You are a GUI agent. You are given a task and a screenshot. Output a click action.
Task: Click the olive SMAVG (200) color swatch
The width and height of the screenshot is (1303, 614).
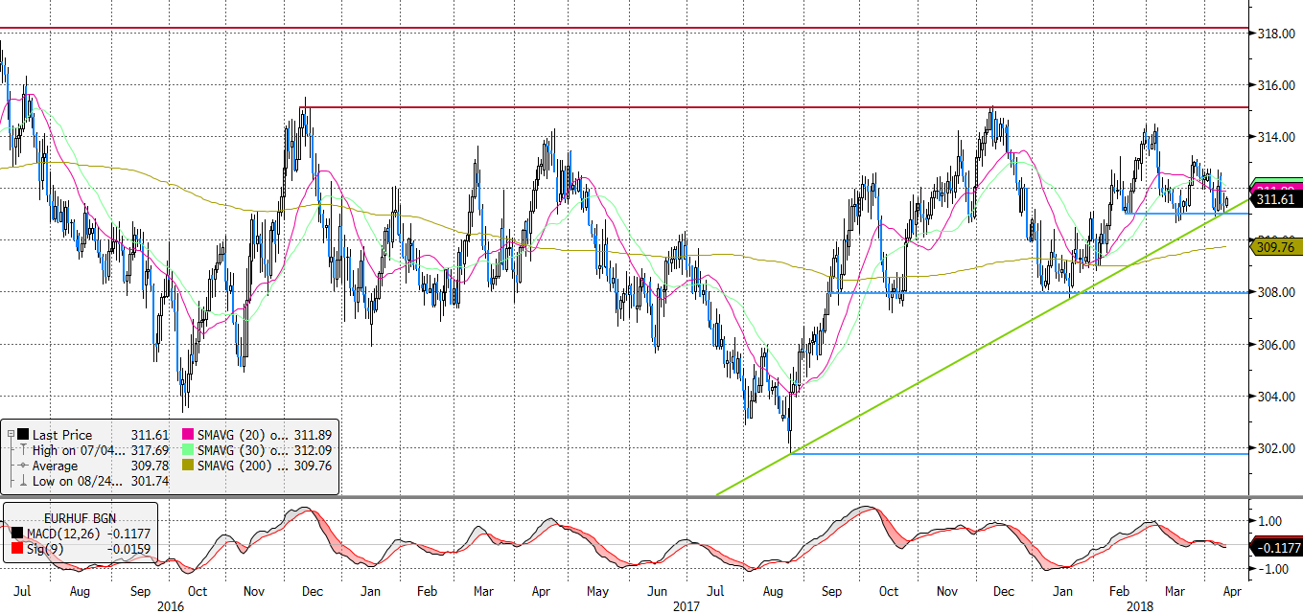coord(187,465)
